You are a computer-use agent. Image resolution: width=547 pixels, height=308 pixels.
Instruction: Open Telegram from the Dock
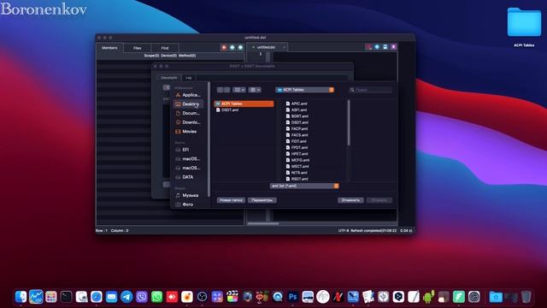coord(126,297)
